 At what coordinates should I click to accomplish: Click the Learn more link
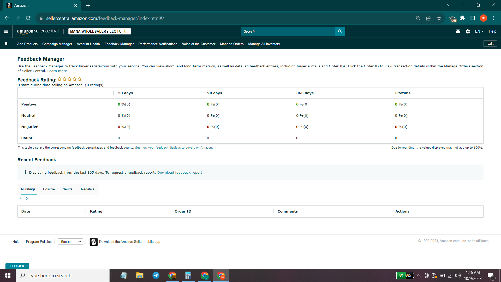(57, 71)
